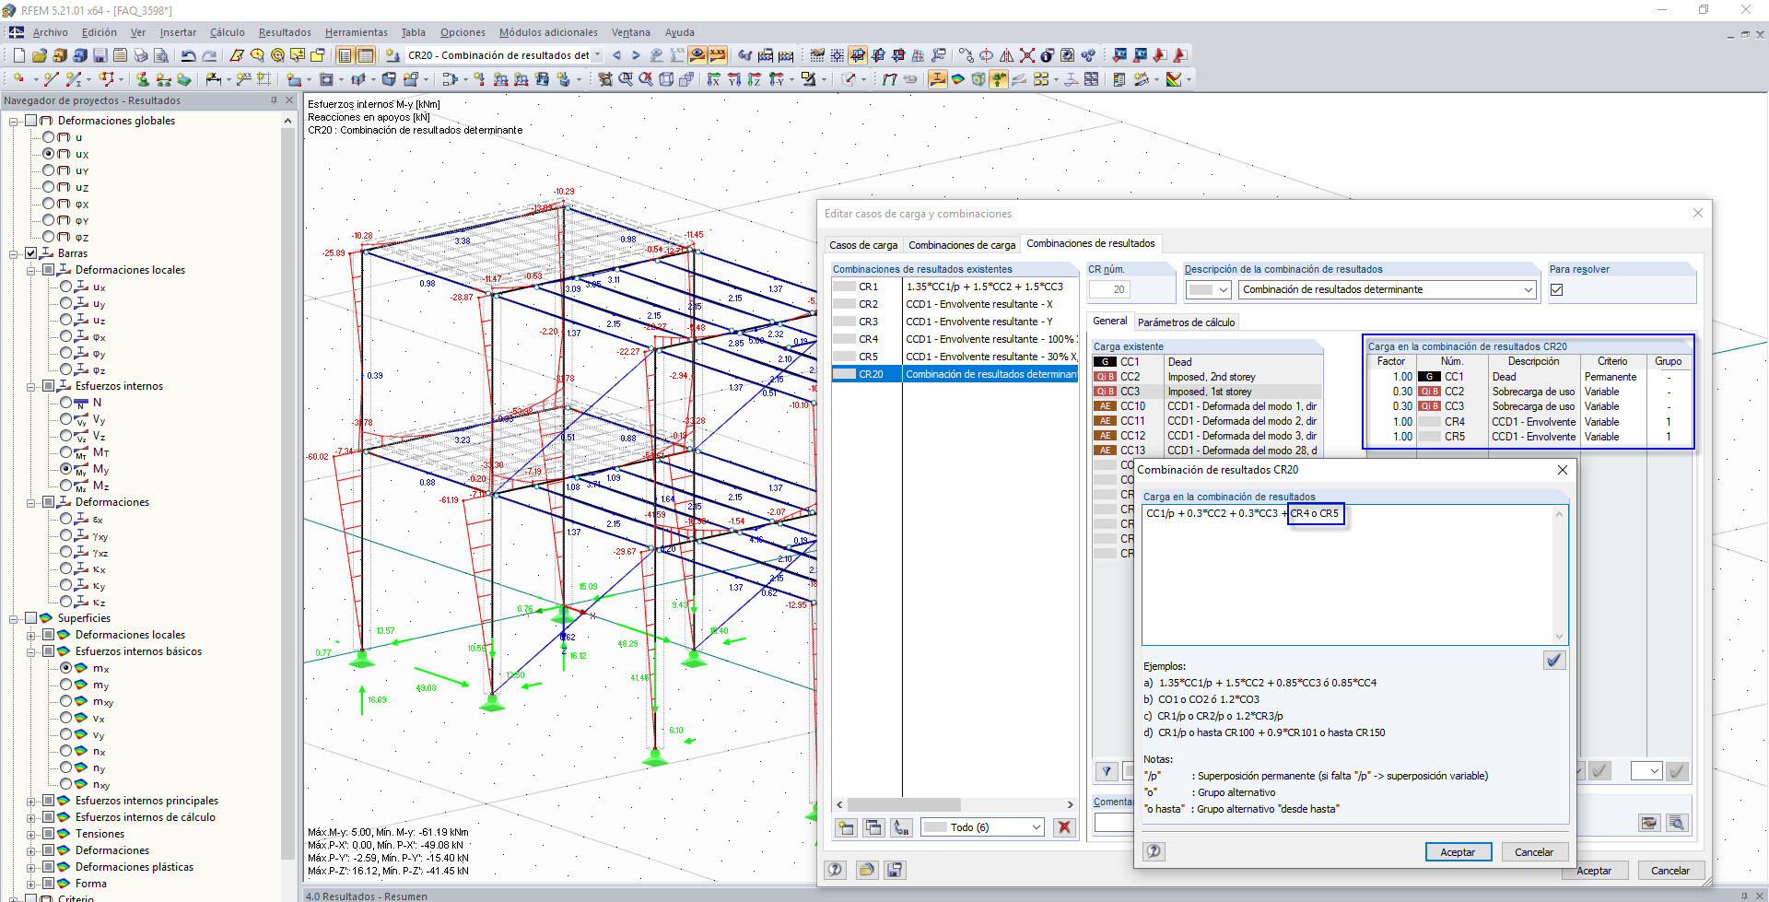
Task: Collapse the Esfuerzos internos básicos tree node
Action: [x=31, y=651]
